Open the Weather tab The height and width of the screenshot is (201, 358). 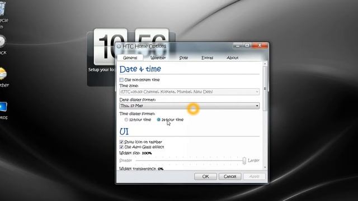click(x=158, y=58)
